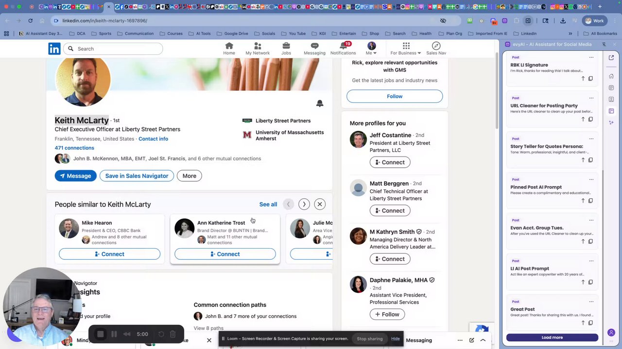Open the Me profile dropdown

[x=371, y=48]
